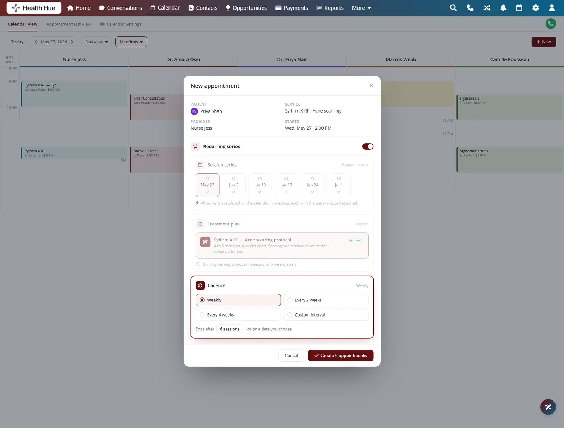Screen dimensions: 564x428
Task: Click the Cadence refresh icon
Action: pyautogui.click(x=200, y=285)
